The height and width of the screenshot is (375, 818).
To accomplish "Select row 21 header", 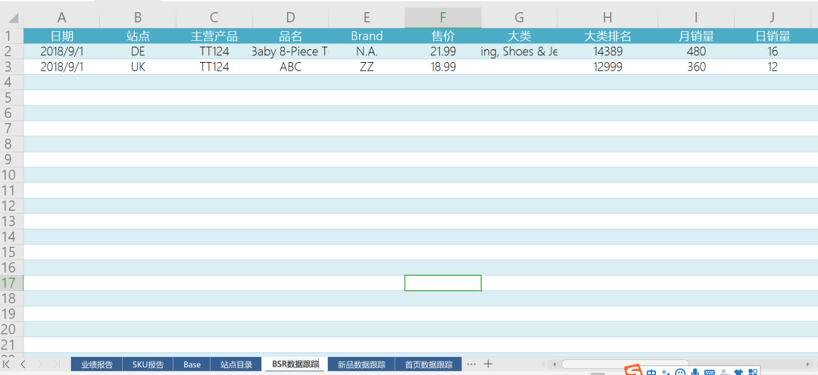I will [x=11, y=345].
